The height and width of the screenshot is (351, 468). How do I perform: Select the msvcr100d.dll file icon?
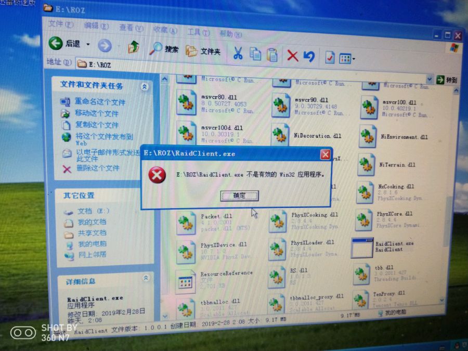[x=186, y=134]
